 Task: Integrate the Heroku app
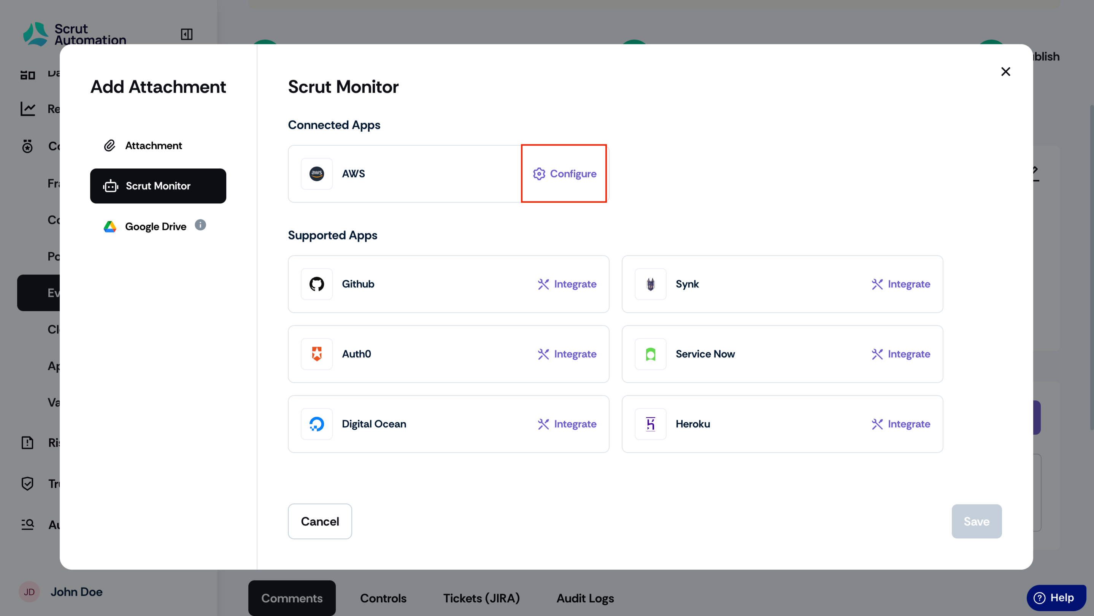click(901, 424)
